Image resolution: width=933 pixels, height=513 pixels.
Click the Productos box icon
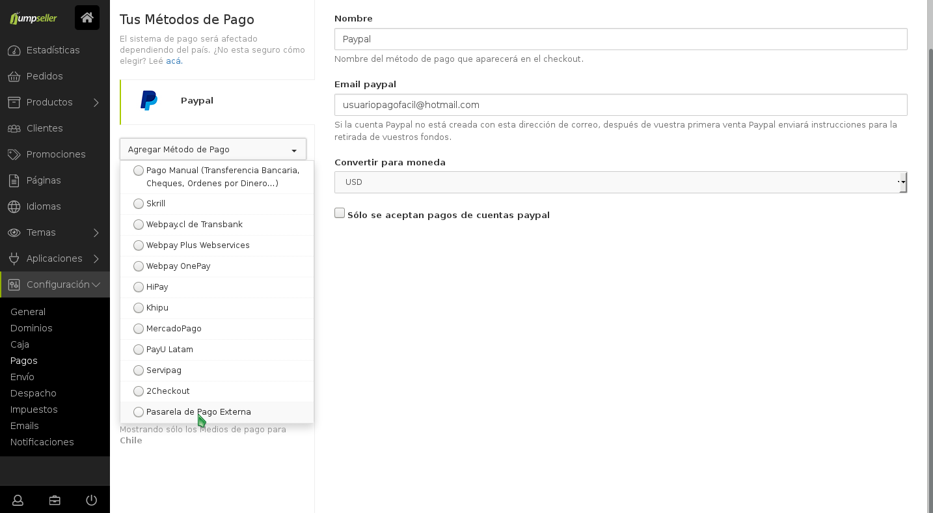point(14,102)
